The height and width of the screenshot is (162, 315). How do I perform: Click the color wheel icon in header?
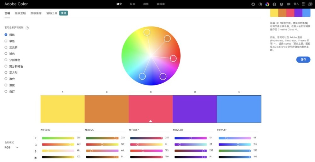click(x=267, y=4)
